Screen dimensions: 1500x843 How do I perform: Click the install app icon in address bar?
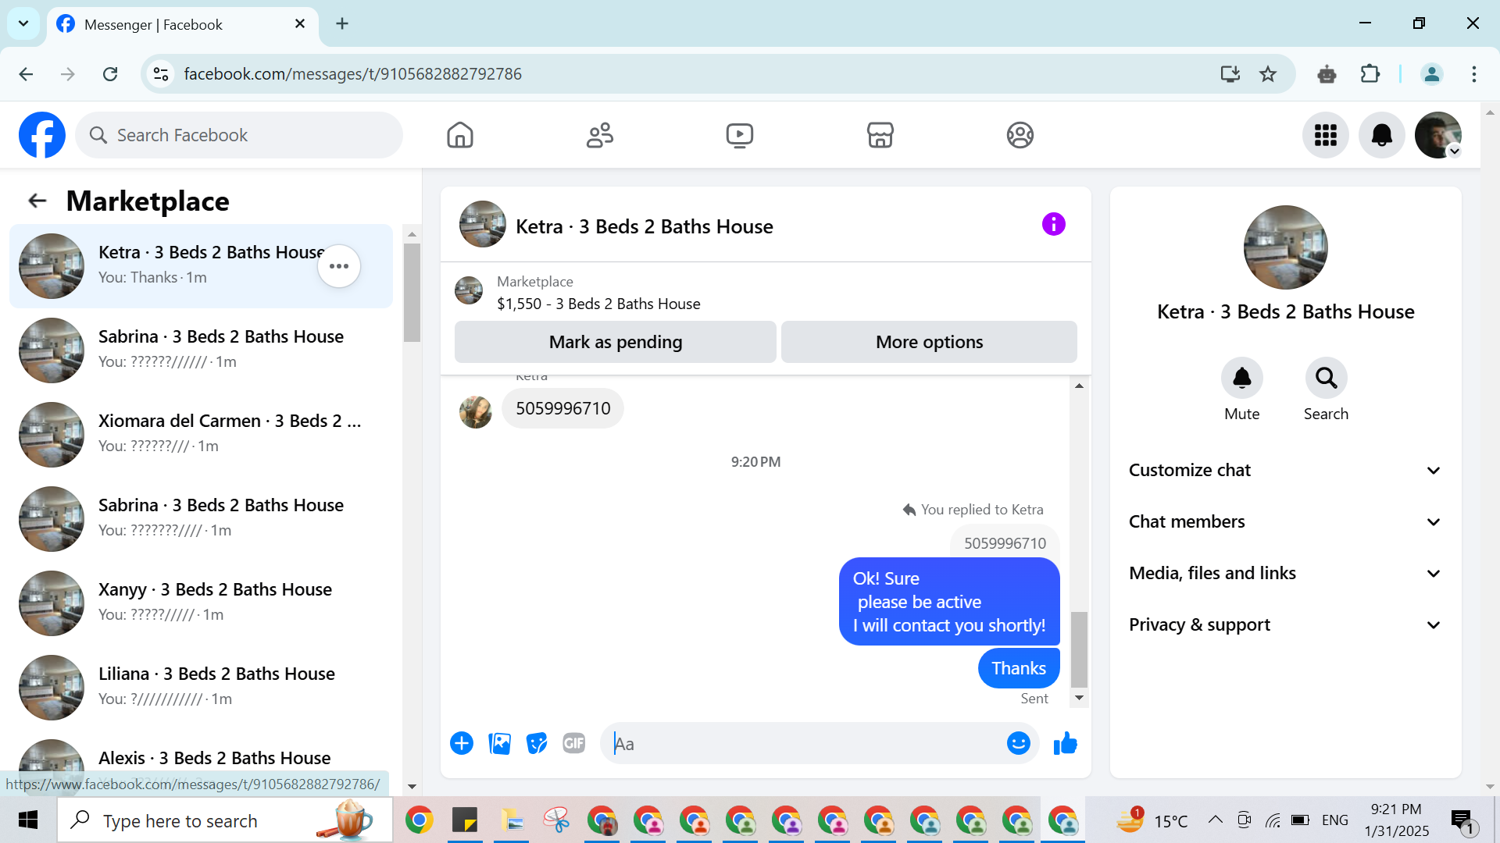(x=1230, y=74)
